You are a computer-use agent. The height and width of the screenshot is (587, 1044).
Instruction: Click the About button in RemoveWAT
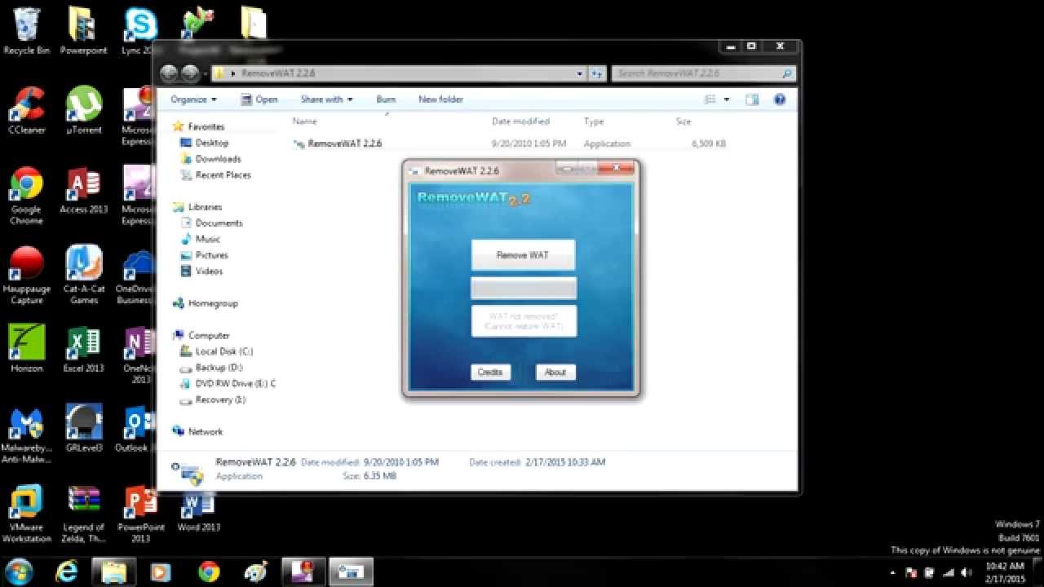555,372
